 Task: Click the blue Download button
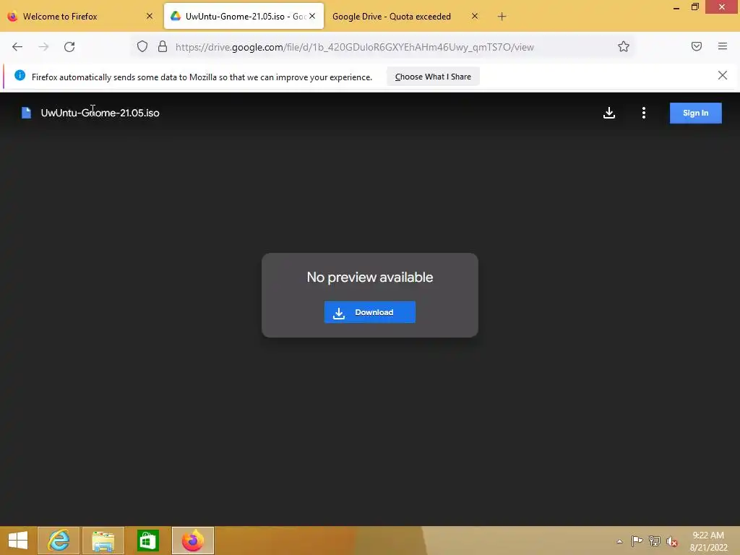(369, 312)
